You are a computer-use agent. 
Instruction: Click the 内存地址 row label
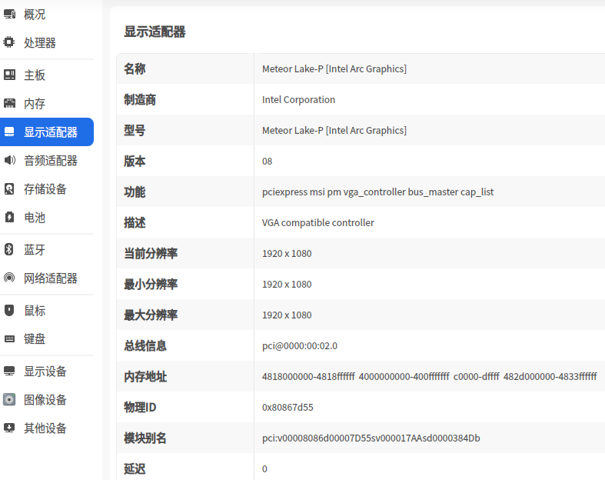click(x=145, y=376)
